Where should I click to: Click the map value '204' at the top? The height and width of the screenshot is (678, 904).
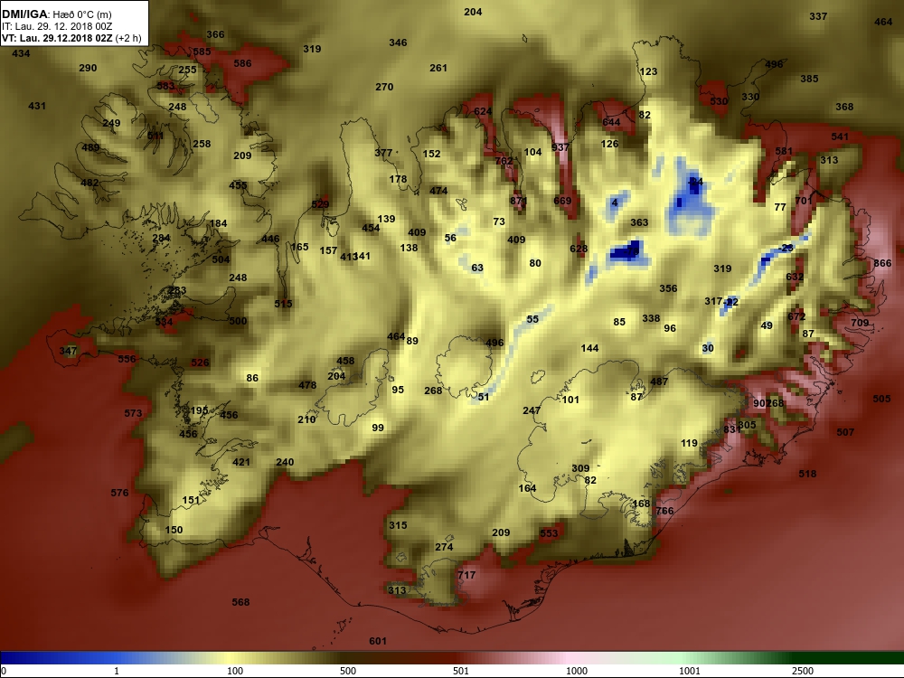473,12
